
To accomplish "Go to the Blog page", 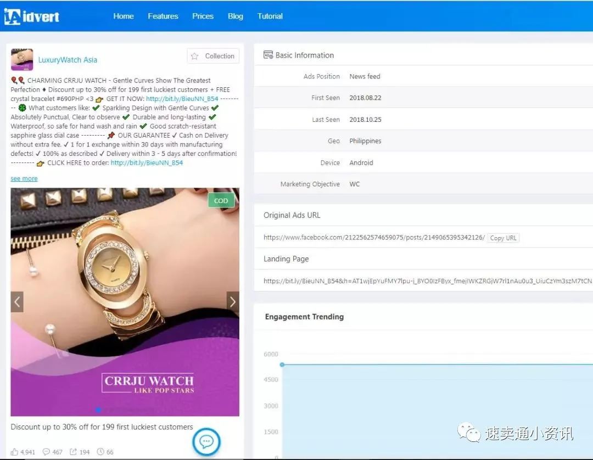I will click(235, 16).
